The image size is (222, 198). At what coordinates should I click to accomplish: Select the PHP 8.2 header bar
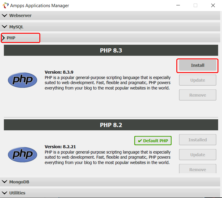click(x=111, y=125)
